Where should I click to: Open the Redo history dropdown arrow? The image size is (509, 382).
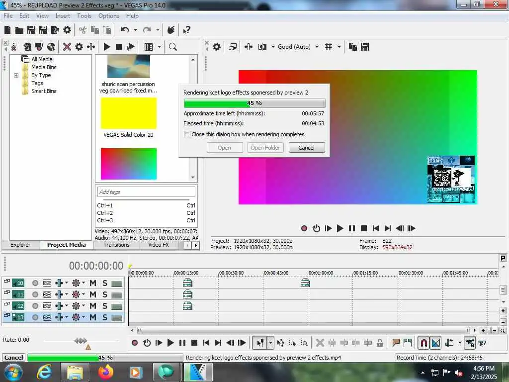tap(158, 30)
